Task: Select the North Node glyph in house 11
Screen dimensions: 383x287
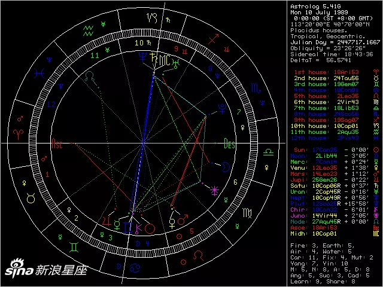Action: tap(89, 77)
